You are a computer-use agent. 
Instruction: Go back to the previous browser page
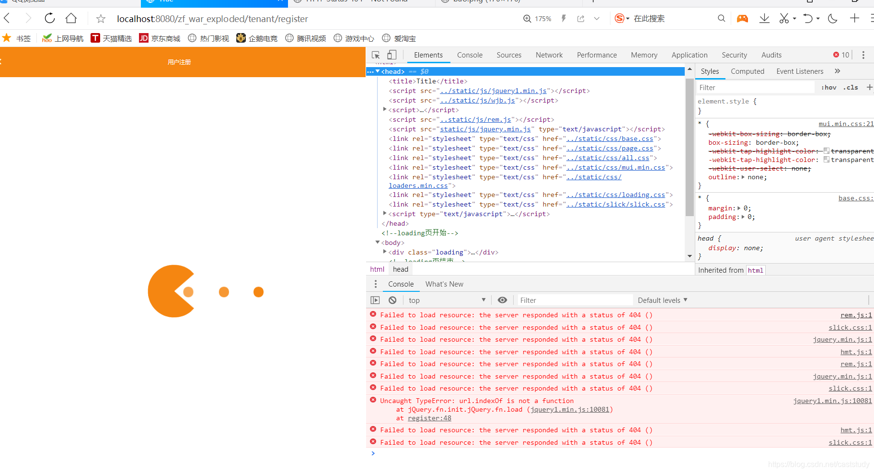[7, 18]
